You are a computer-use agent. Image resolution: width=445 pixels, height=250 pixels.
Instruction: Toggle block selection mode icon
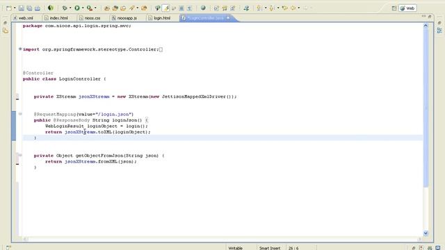tap(181, 8)
